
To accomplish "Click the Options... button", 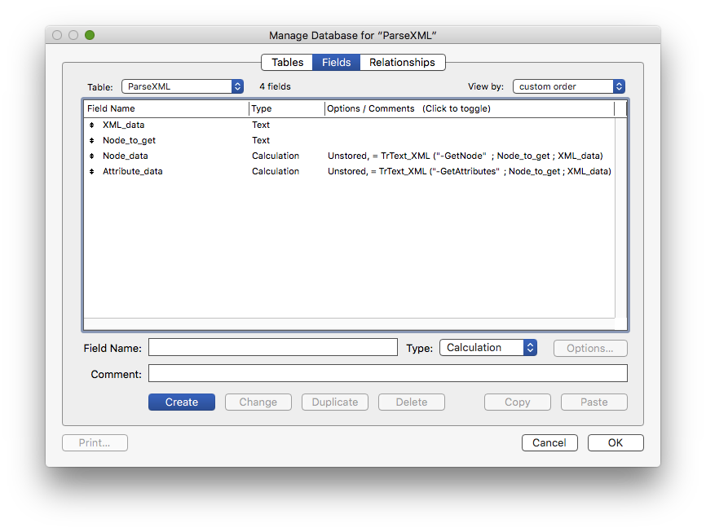I will click(x=590, y=348).
